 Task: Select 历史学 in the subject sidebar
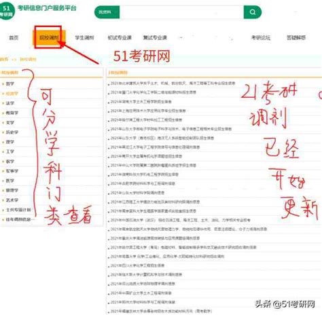coord(12,132)
